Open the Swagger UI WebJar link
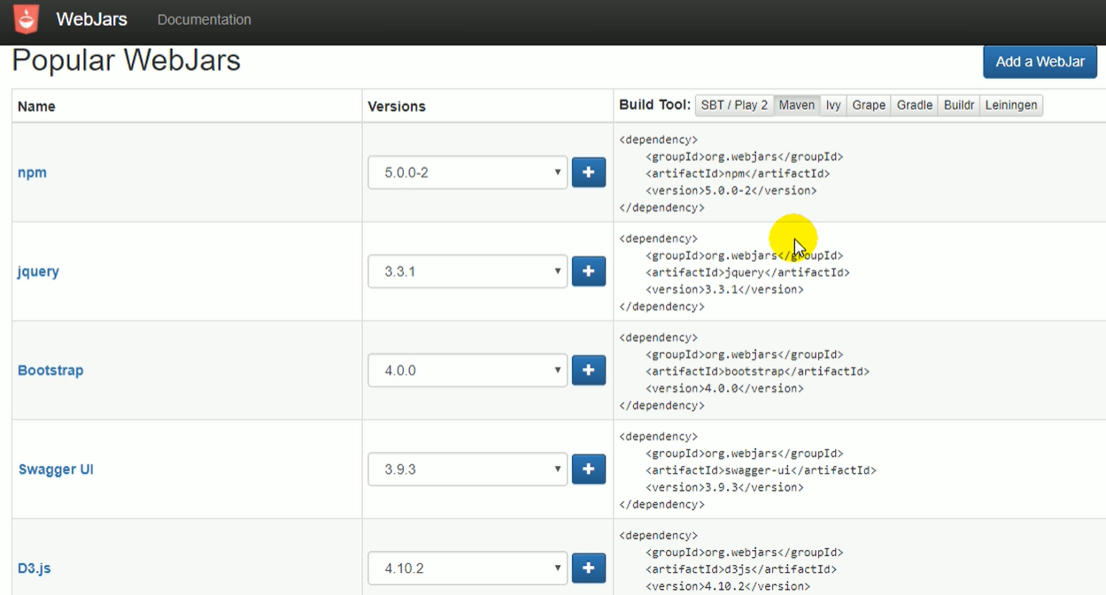 pyautogui.click(x=56, y=469)
